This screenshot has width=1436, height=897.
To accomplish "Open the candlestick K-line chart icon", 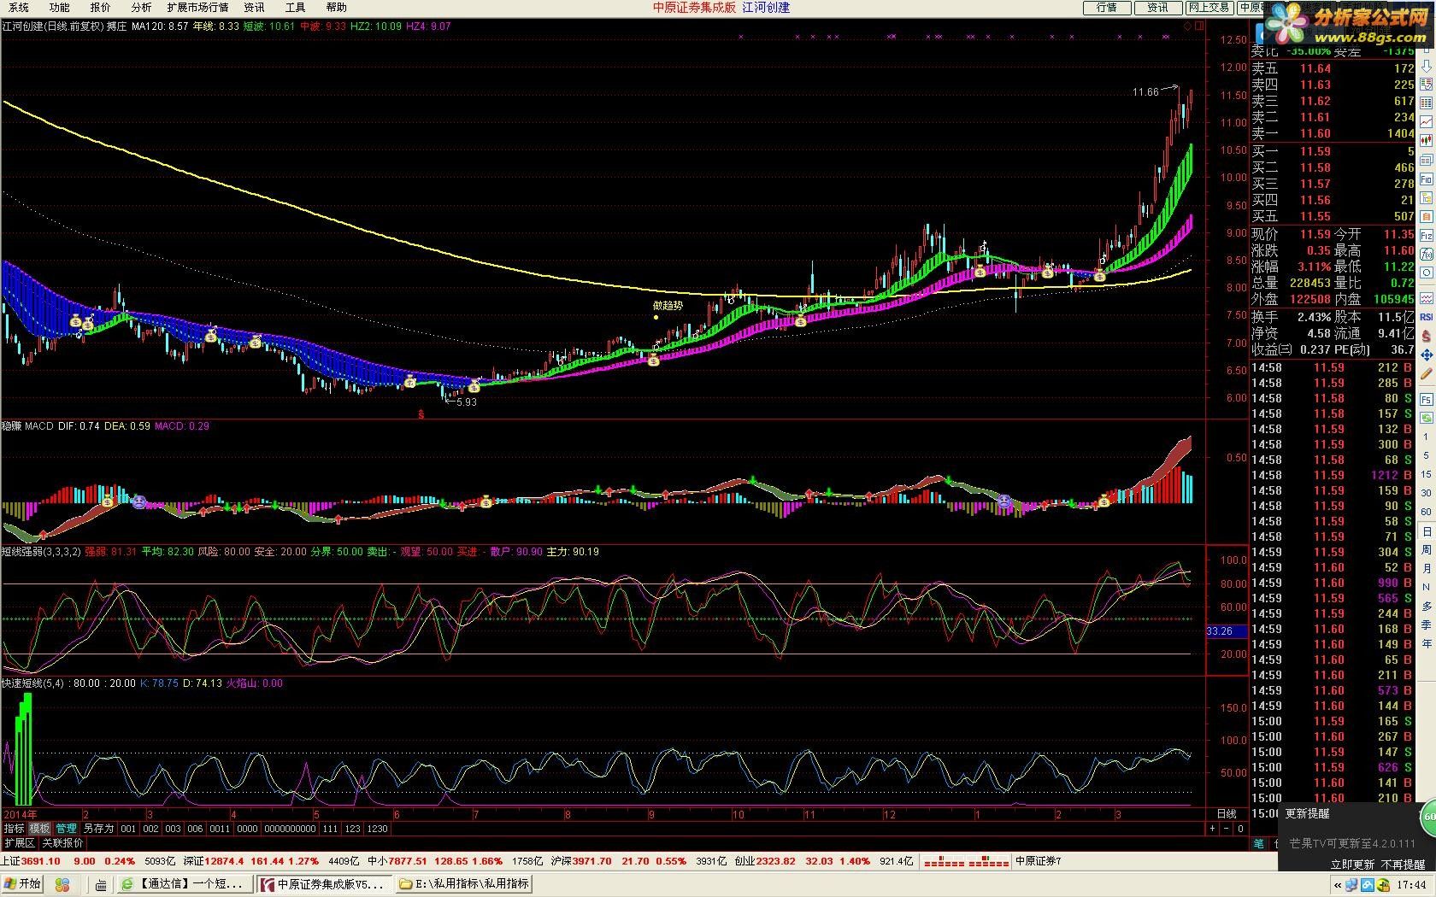I will (1426, 140).
